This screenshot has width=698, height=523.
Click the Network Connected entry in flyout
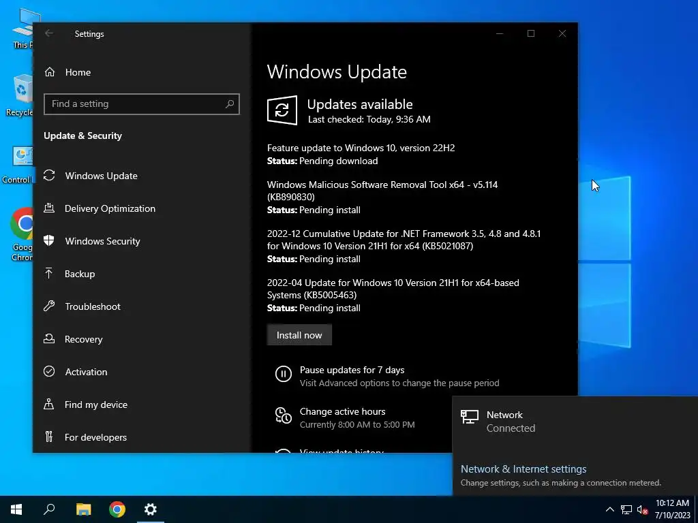[x=575, y=422]
